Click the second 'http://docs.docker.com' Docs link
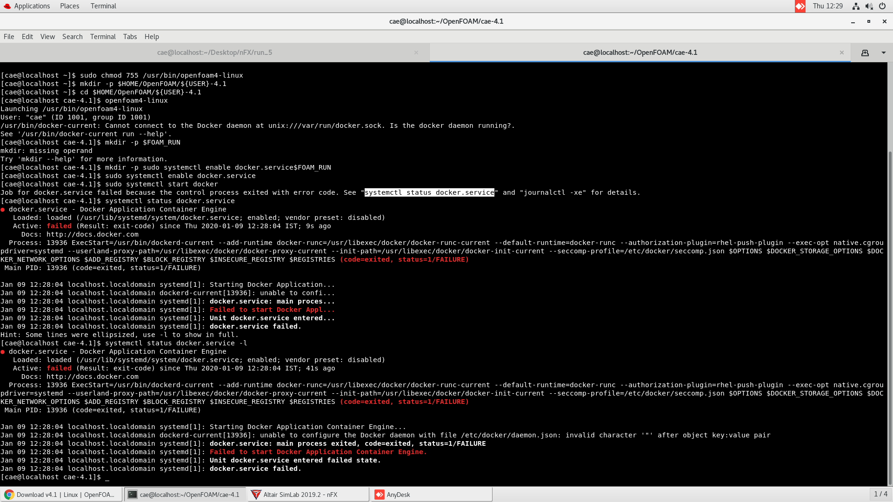Viewport: 893px width, 502px height. click(93, 376)
